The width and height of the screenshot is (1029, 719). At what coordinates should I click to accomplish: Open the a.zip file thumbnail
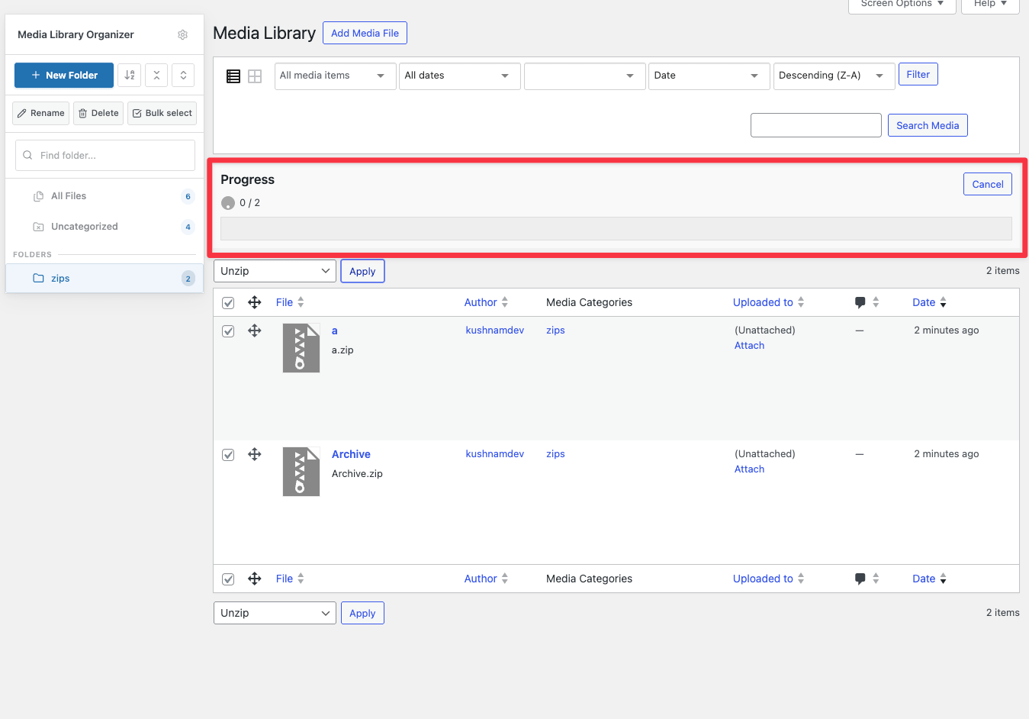pyautogui.click(x=301, y=348)
